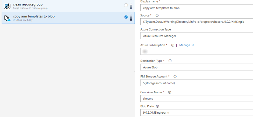Click the Azure File Copy task icon
Viewport: 253px width, 117px height.
coord(7,18)
